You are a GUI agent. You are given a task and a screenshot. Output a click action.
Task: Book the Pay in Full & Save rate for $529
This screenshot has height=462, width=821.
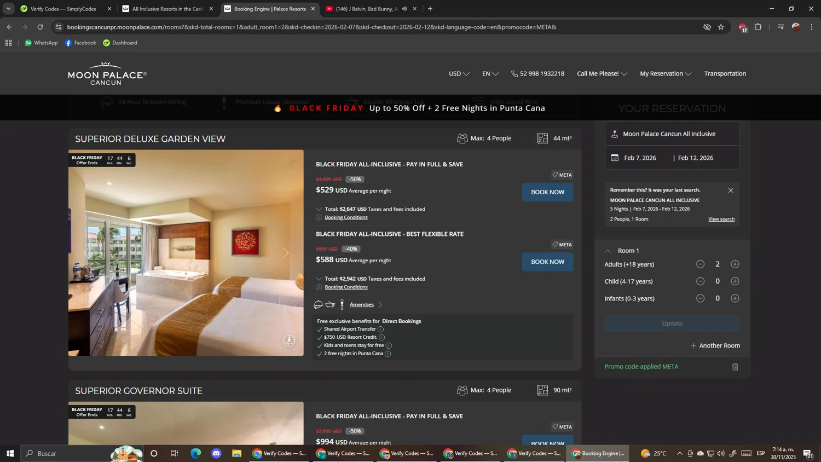[x=547, y=192]
